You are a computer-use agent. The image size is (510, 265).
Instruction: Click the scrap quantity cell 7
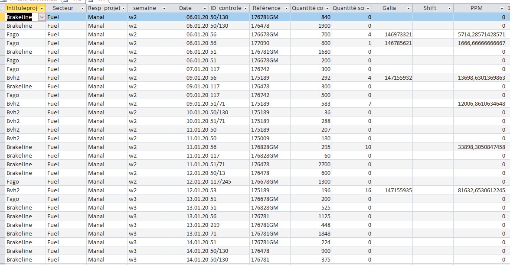[x=352, y=103]
